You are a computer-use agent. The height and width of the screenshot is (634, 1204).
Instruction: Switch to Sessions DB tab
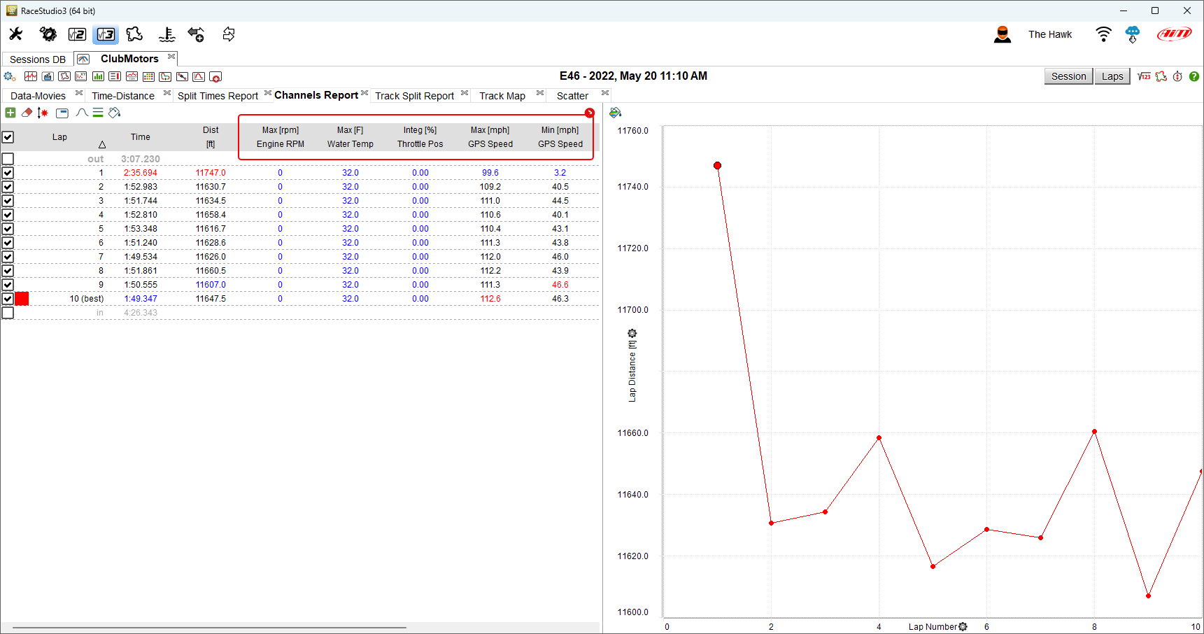pos(38,59)
